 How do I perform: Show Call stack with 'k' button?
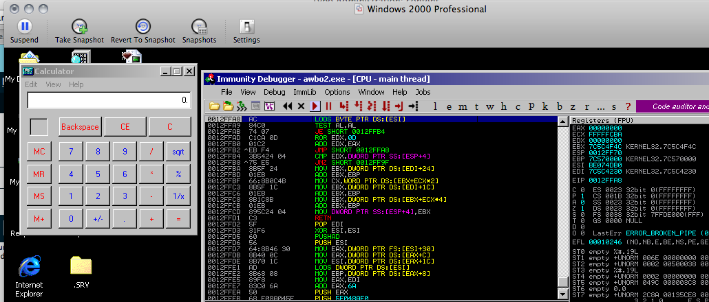tap(545, 107)
